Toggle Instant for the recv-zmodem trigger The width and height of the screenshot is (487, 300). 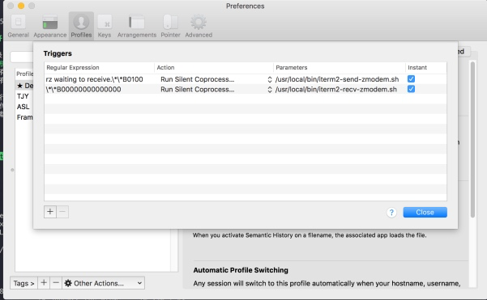tap(411, 89)
